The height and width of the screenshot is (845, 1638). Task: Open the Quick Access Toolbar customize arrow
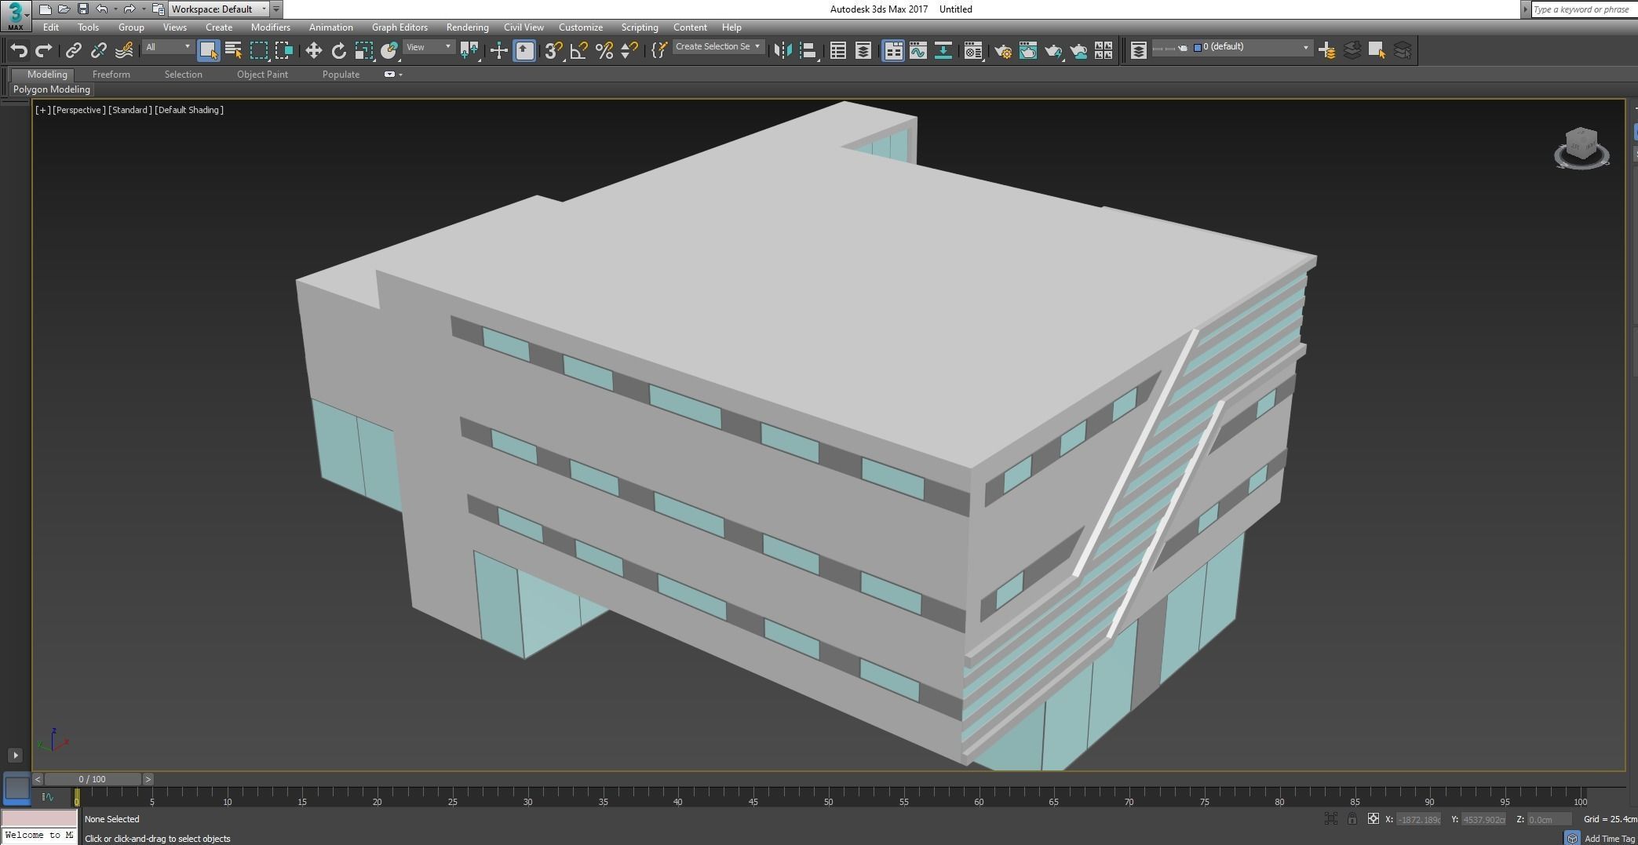[276, 9]
